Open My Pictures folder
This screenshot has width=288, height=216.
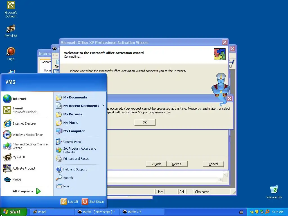[x=80, y=114]
